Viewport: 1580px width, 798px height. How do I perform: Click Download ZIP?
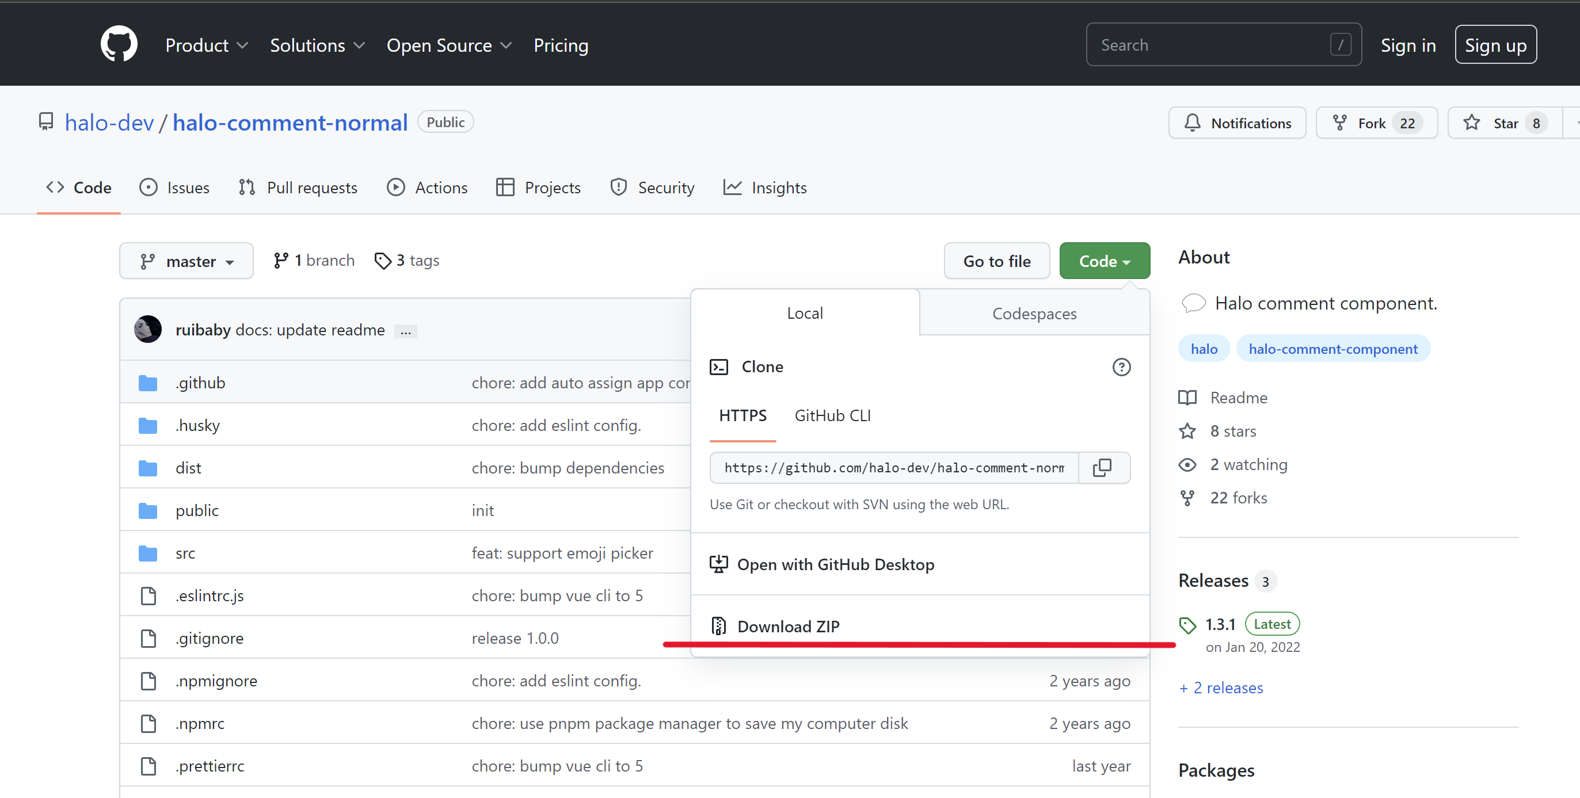920,626
